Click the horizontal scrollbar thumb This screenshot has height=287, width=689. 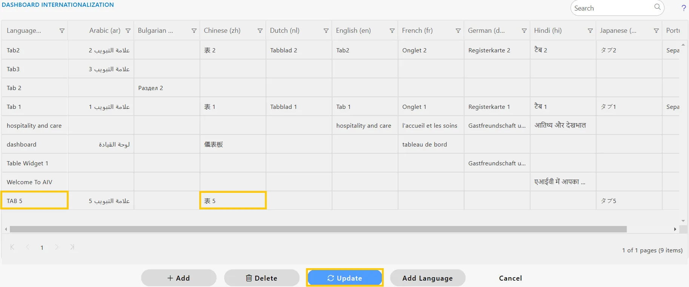point(318,229)
